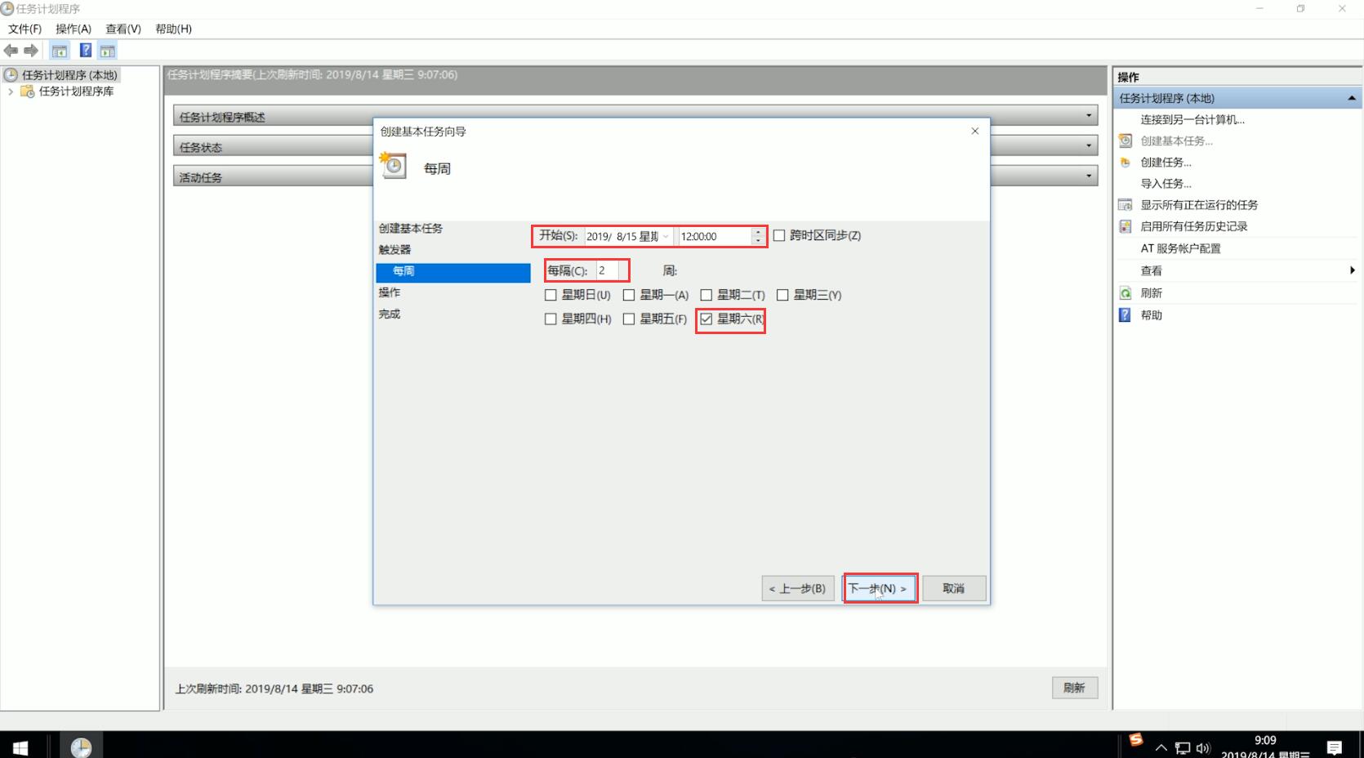The height and width of the screenshot is (758, 1364).
Task: Click the 12:00:00 time field
Action: pyautogui.click(x=715, y=236)
